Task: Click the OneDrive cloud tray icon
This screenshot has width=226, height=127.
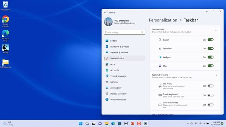Action: point(192,123)
